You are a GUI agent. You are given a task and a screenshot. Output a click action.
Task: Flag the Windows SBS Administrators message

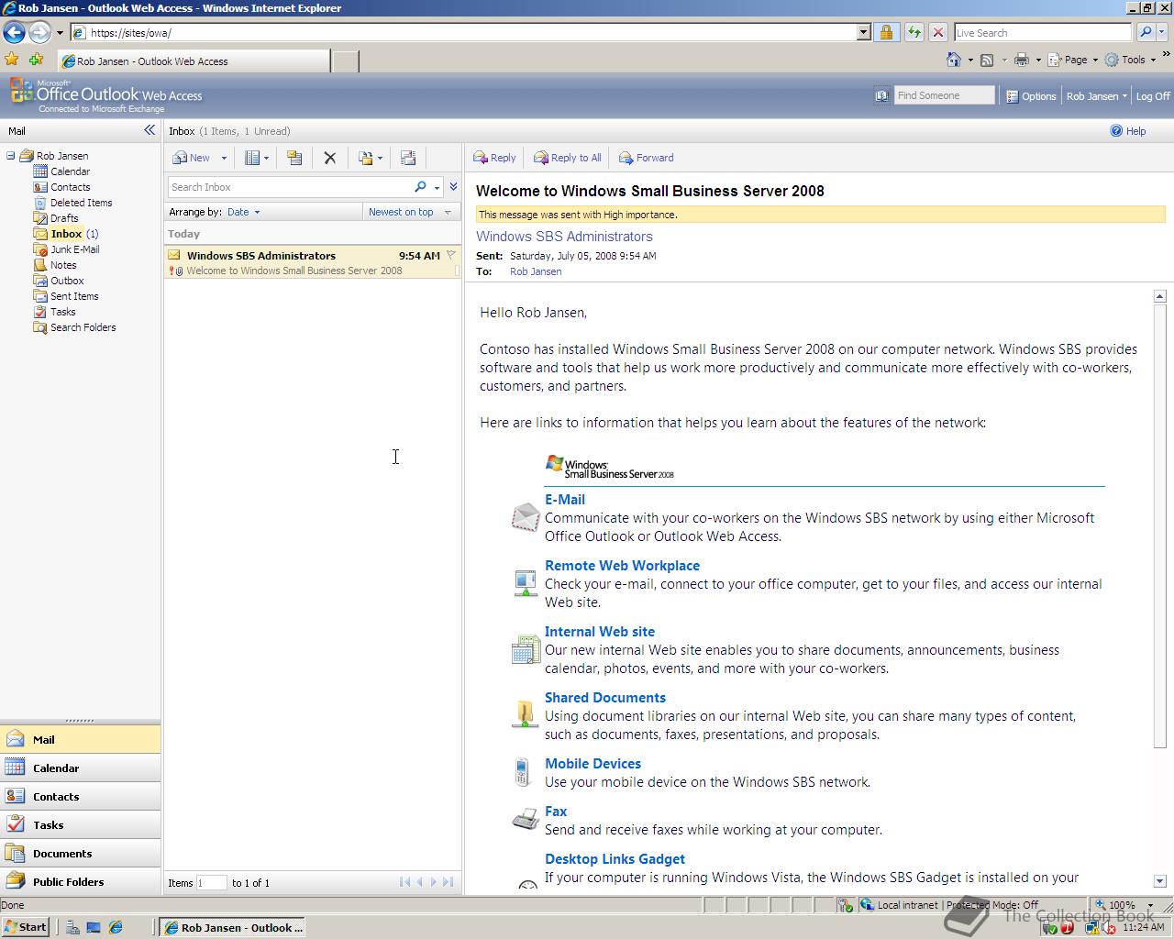coord(451,256)
